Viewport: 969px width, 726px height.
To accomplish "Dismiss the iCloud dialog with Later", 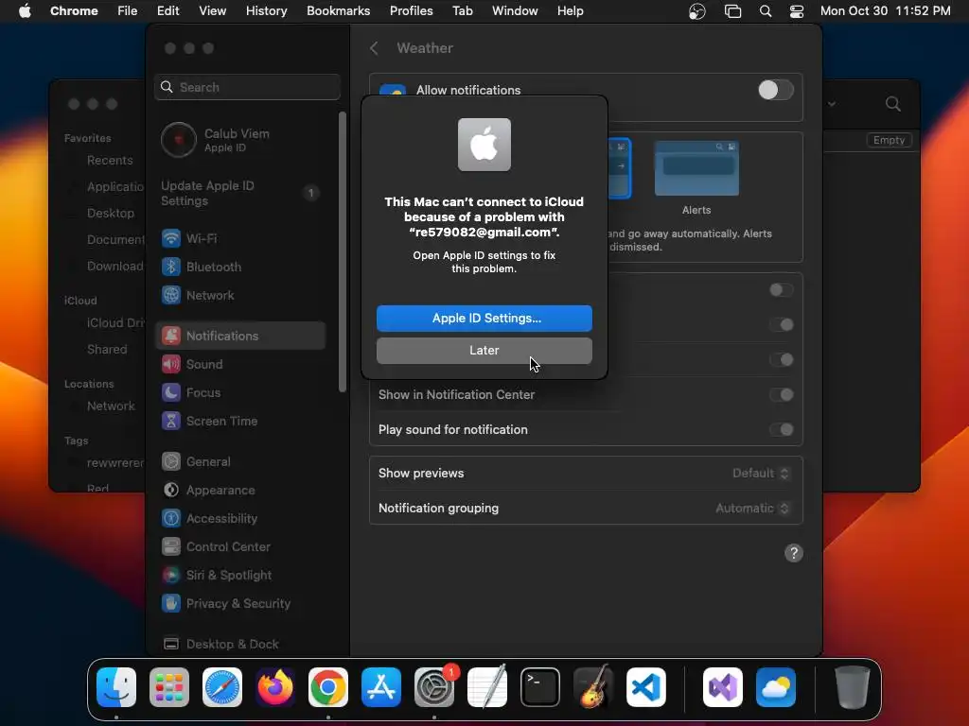I will point(484,351).
